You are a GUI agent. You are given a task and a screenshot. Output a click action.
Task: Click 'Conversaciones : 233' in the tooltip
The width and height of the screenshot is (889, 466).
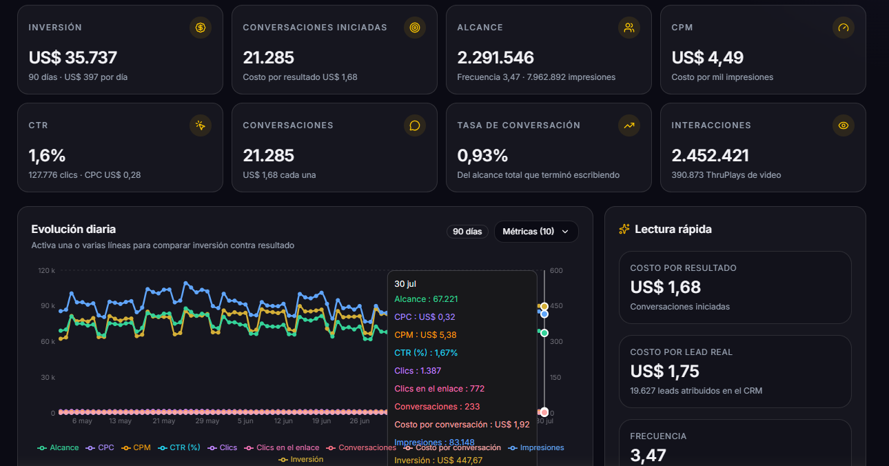437,407
